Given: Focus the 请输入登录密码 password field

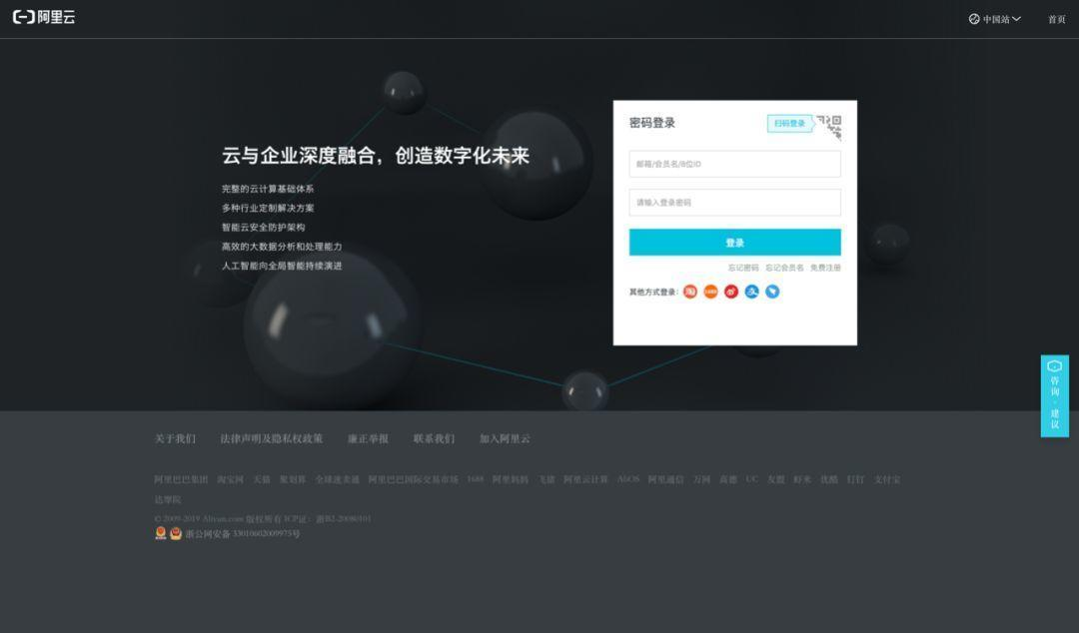Looking at the screenshot, I should [x=734, y=203].
